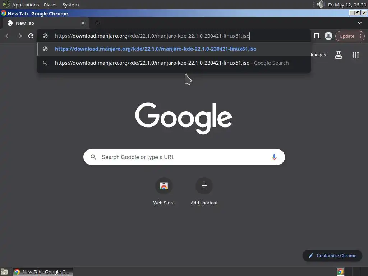Screen dimensions: 368x276
Task: Click the magnifier icon in search box
Action: (93, 157)
